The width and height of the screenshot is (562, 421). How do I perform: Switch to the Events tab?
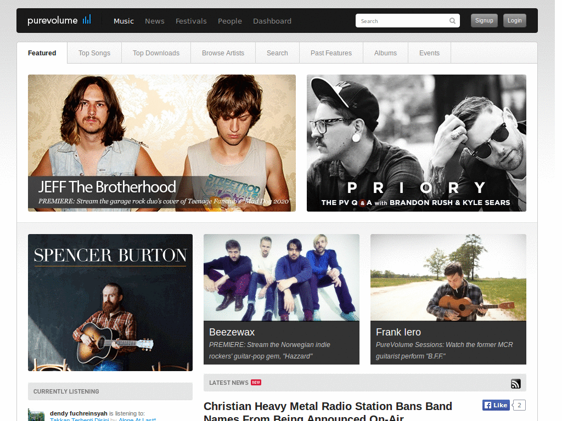click(x=429, y=53)
